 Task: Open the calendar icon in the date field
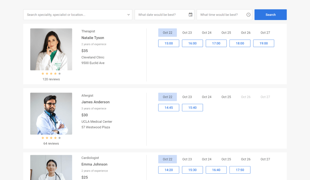click(190, 15)
